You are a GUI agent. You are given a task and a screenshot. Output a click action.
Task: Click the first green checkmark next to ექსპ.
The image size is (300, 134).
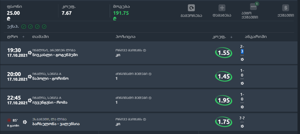pos(24,26)
